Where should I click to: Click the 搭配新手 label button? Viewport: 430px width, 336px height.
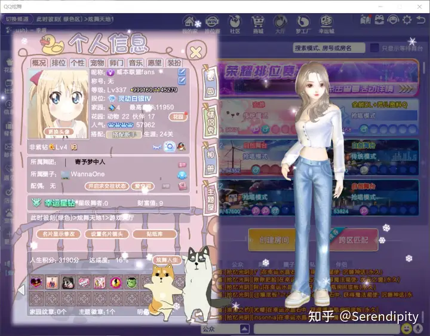tap(124, 135)
